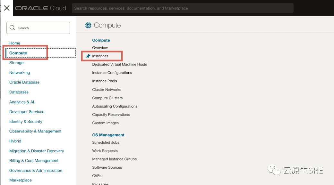The width and height of the screenshot is (334, 185).
Task: Open Identity & Security category
Action: tap(26, 122)
